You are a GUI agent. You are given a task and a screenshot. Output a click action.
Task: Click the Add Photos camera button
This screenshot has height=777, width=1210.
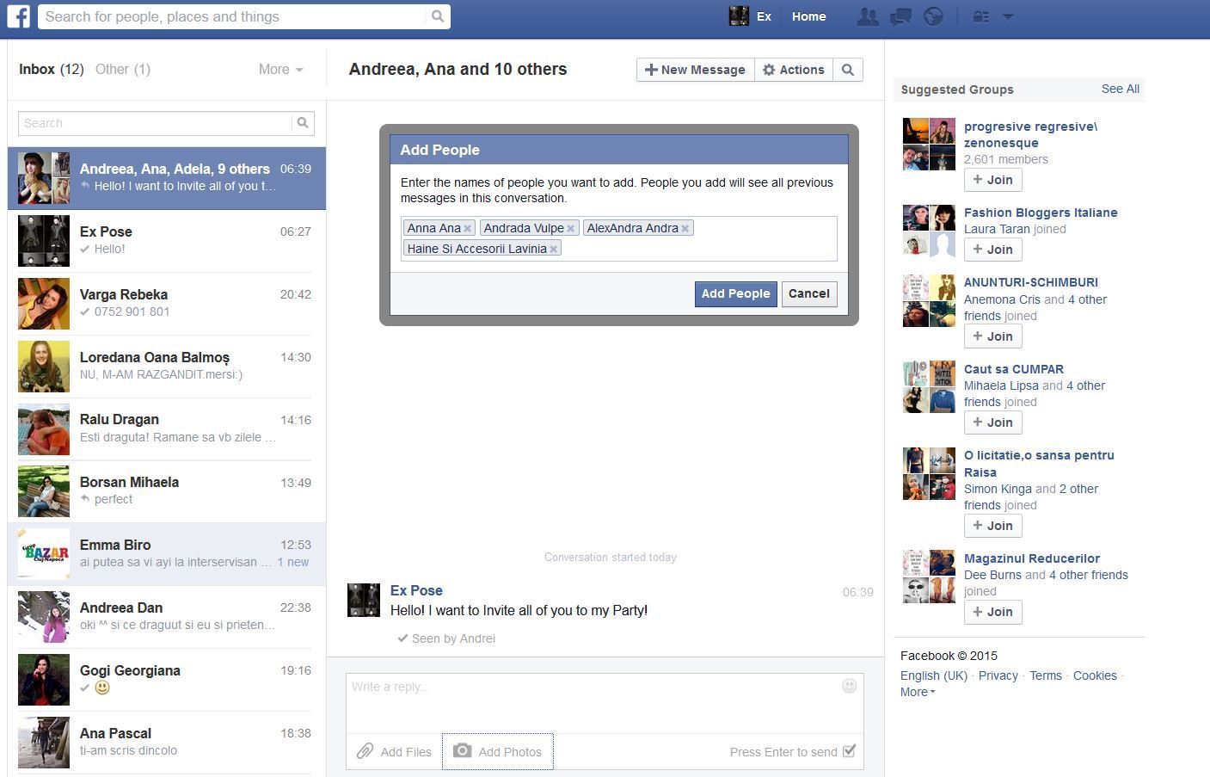[498, 751]
